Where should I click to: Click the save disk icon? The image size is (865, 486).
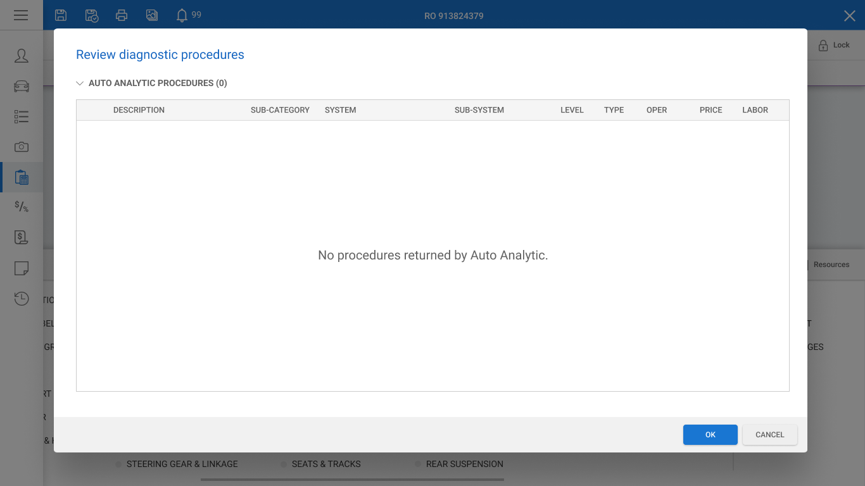(x=61, y=15)
